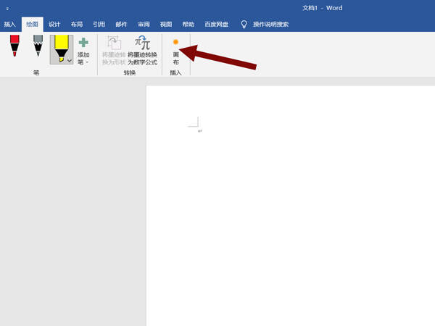
Task: Insert a 画布 drawing canvas
Action: click(x=175, y=52)
